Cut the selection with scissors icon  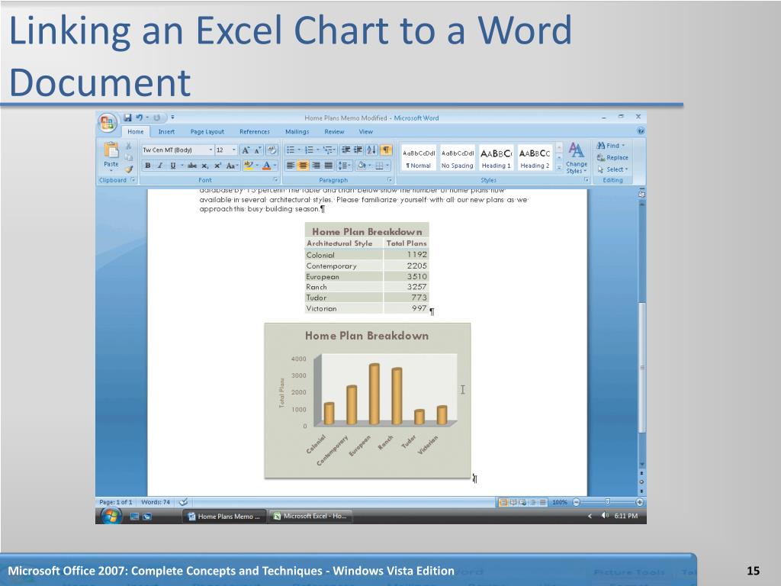point(128,146)
